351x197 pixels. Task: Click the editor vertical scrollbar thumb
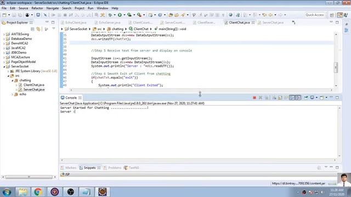336,67
